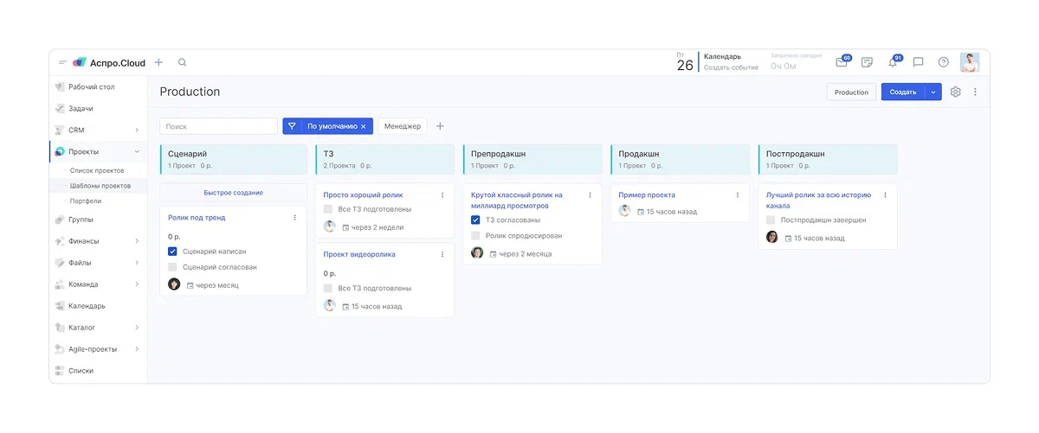Click the Поиск search input field

coord(218,126)
